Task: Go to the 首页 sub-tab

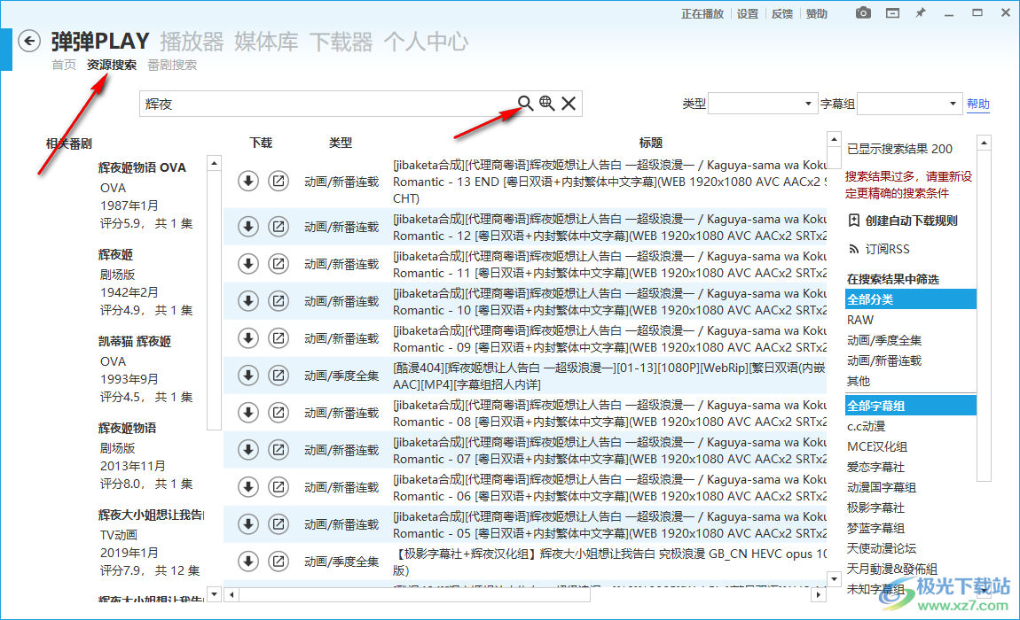Action: click(x=64, y=65)
